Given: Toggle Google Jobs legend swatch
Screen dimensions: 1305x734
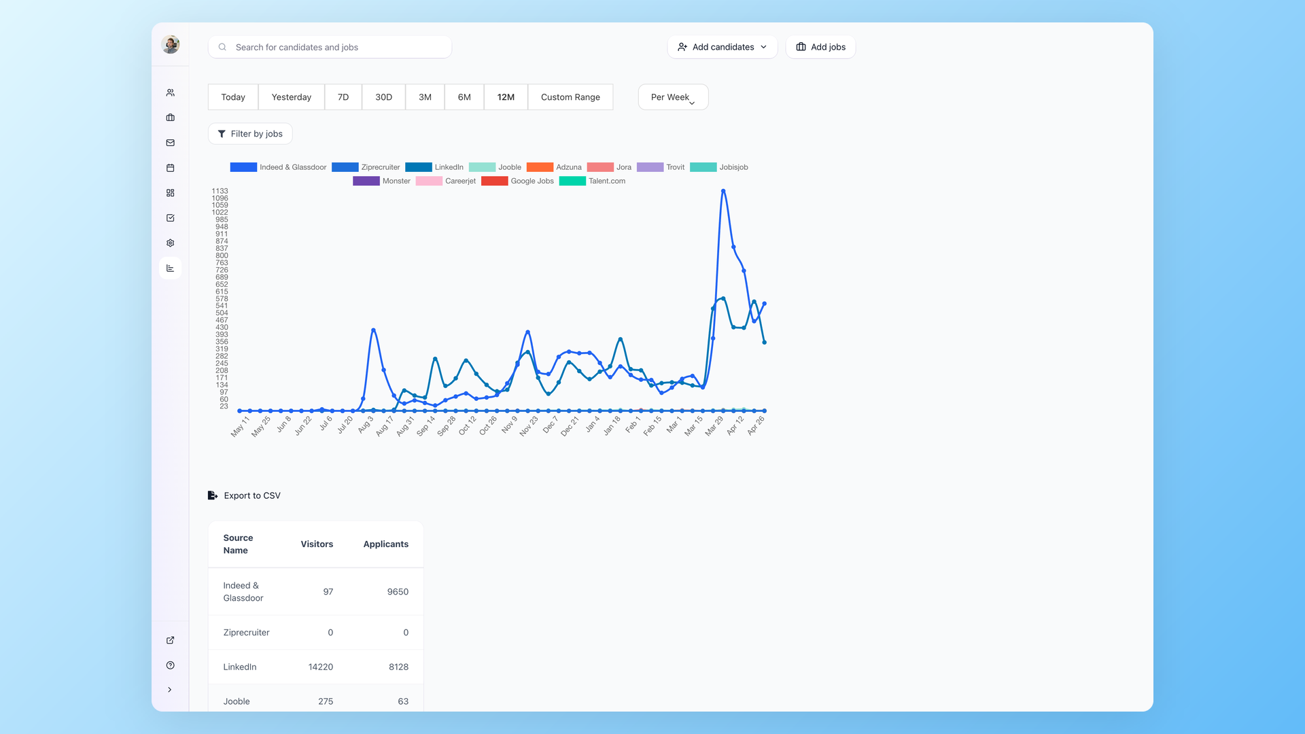Looking at the screenshot, I should click(x=495, y=181).
